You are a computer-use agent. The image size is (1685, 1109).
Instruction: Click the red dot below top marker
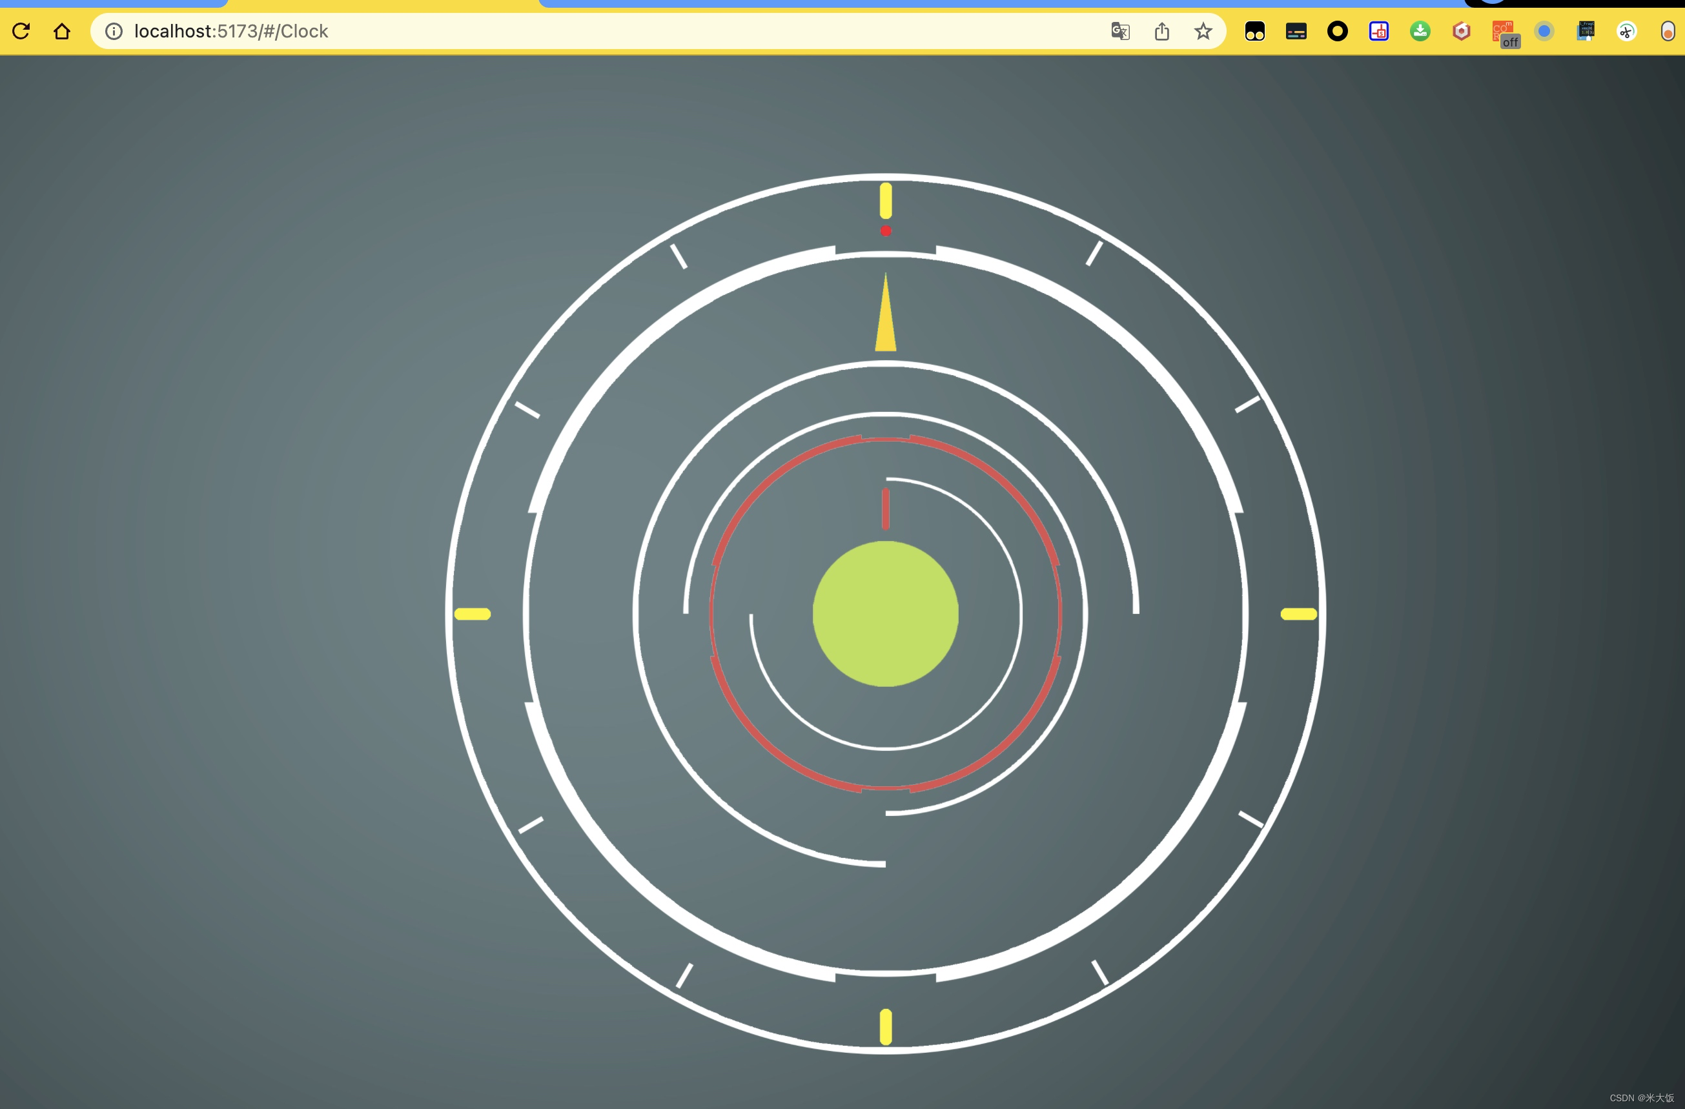[886, 230]
